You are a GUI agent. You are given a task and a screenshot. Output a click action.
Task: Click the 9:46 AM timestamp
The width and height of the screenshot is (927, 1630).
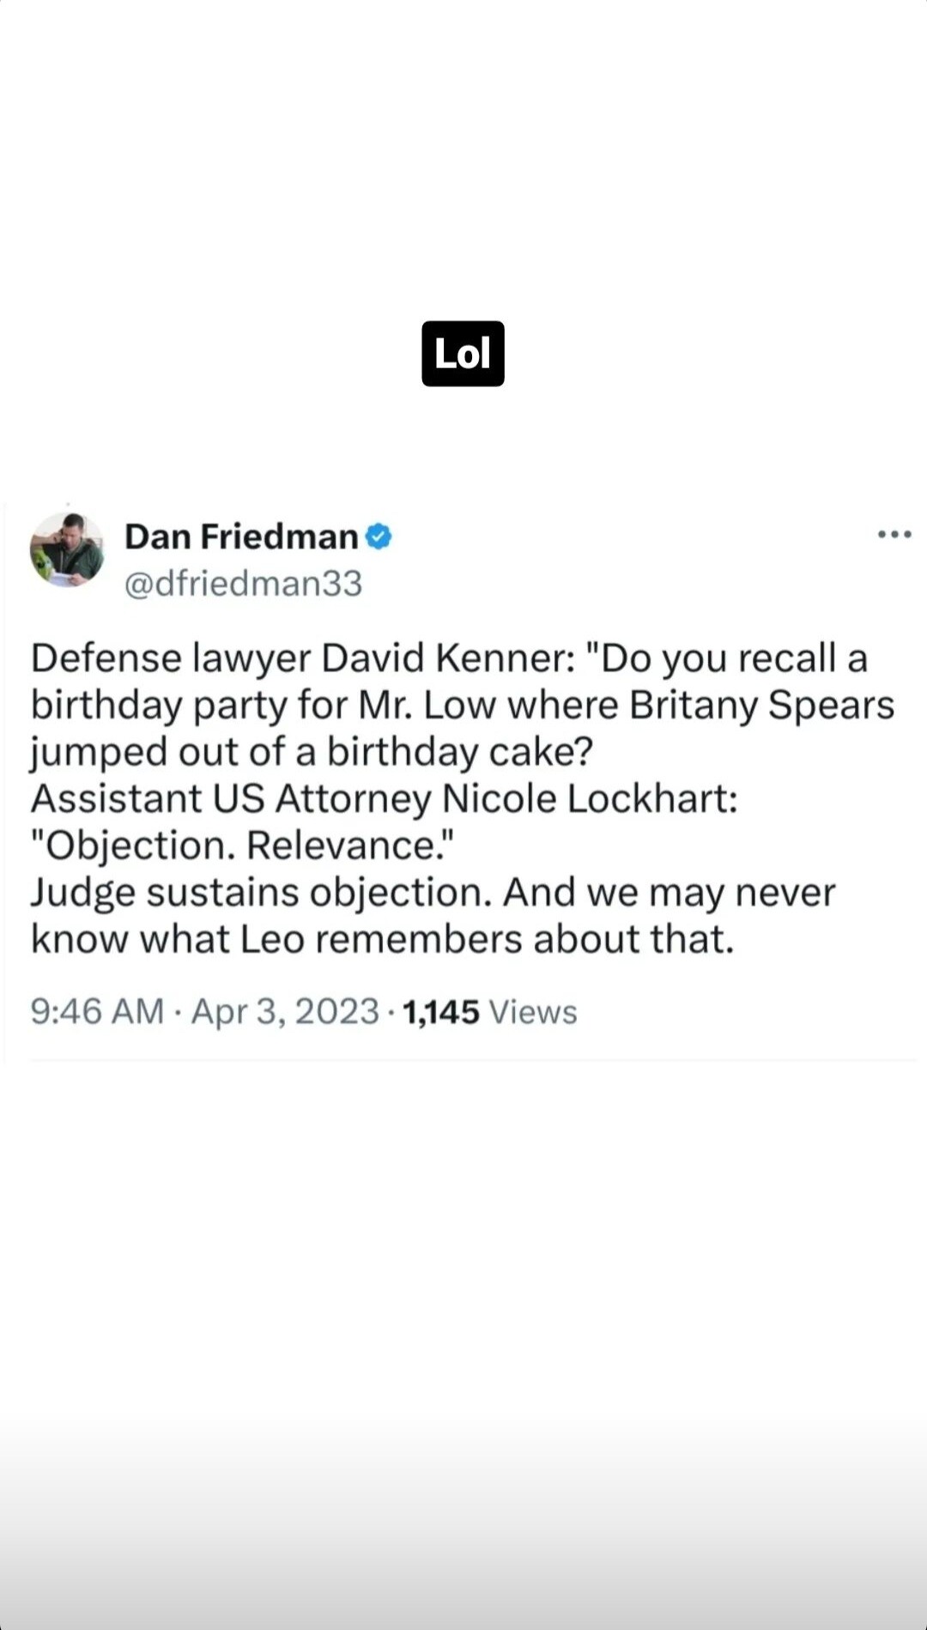pos(97,1011)
